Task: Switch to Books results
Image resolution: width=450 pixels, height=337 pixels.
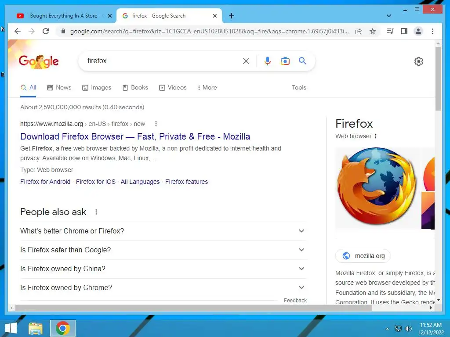Action: 135,87
